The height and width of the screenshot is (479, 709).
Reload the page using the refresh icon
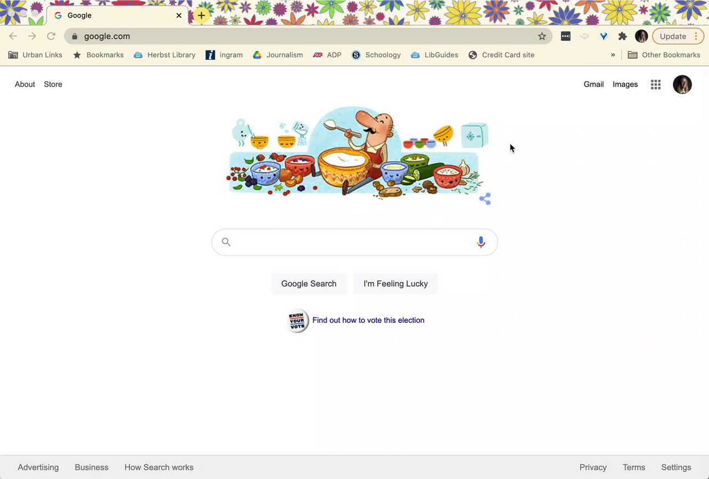[51, 37]
